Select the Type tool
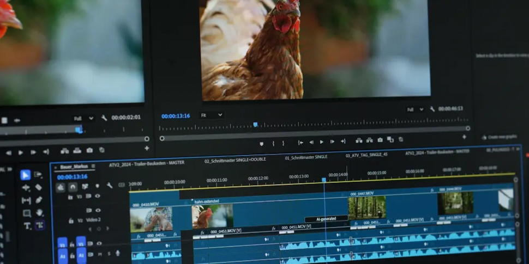 pyautogui.click(x=27, y=226)
